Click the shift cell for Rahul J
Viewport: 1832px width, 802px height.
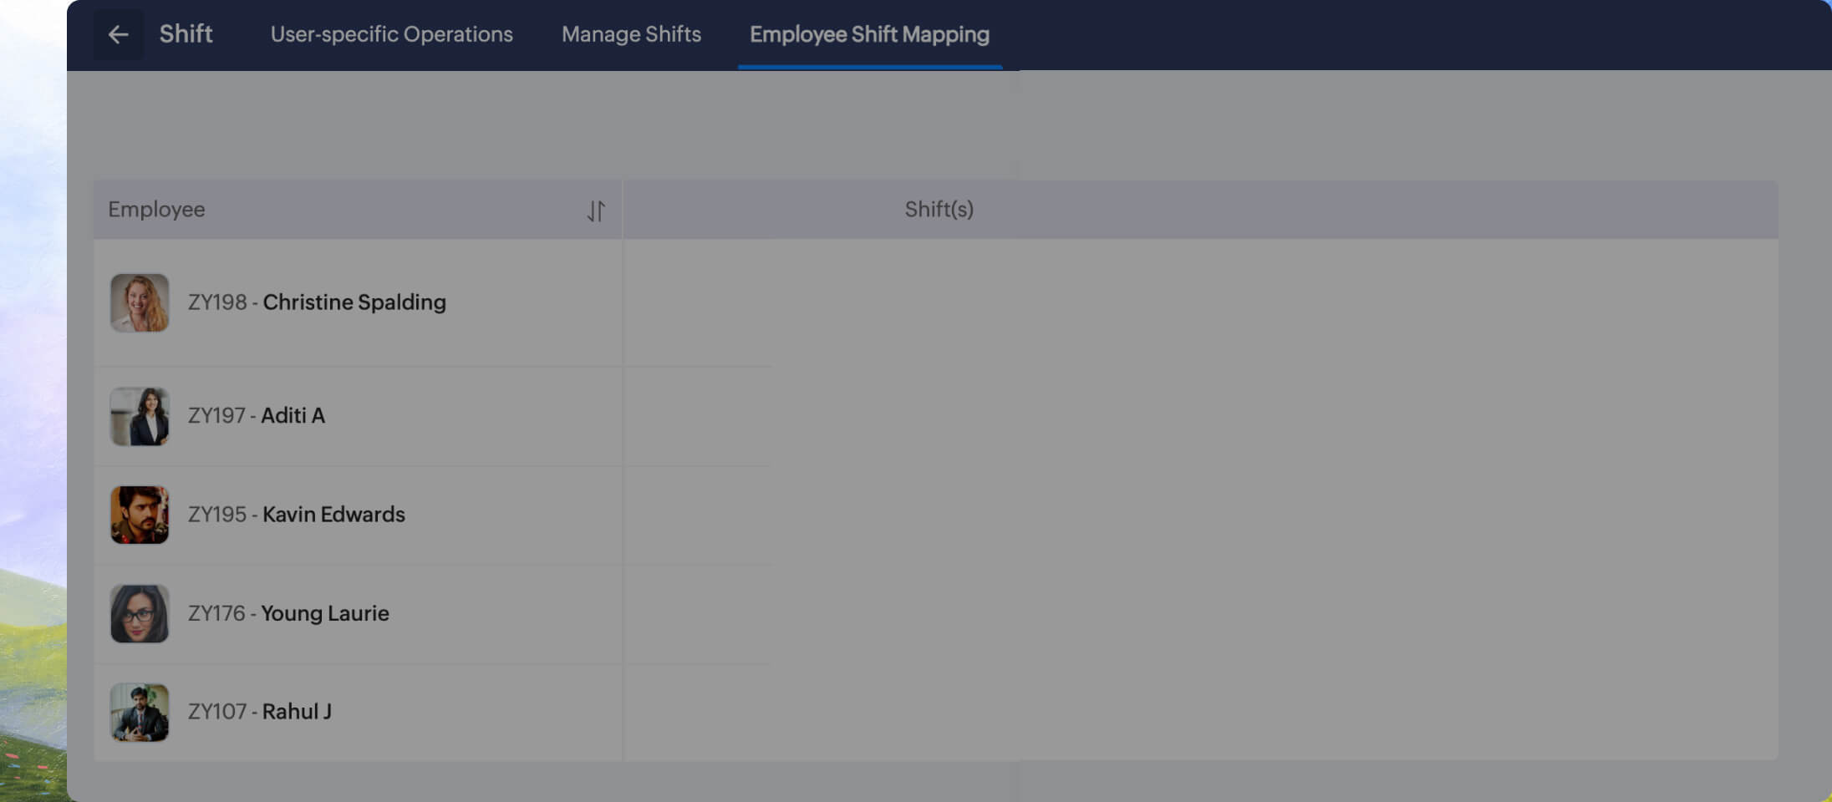click(x=1199, y=712)
